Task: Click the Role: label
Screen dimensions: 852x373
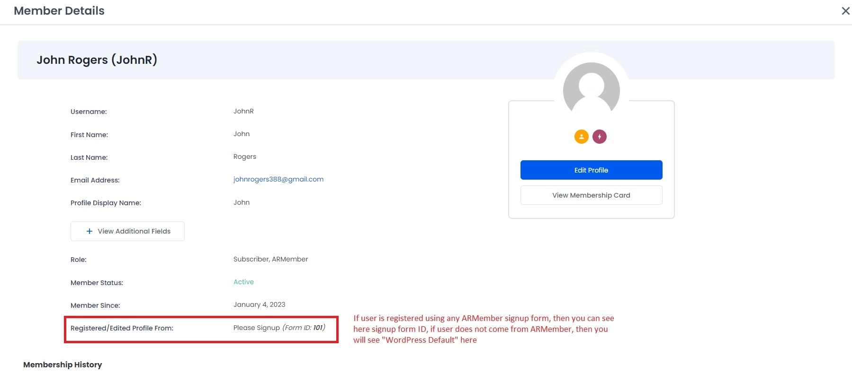Action: (x=79, y=260)
